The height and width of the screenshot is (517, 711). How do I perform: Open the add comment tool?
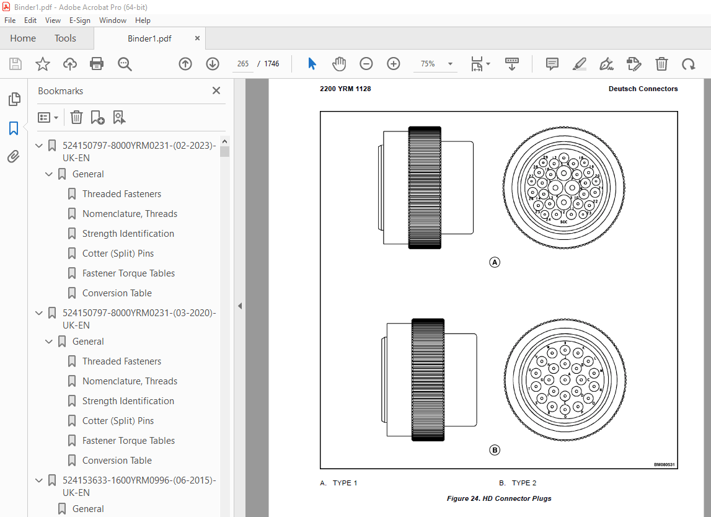point(552,64)
